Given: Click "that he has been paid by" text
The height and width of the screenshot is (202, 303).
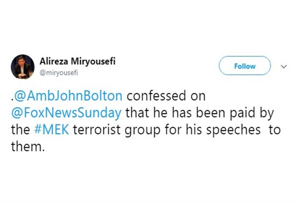Looking at the screenshot, I should pyautogui.click(x=199, y=113).
